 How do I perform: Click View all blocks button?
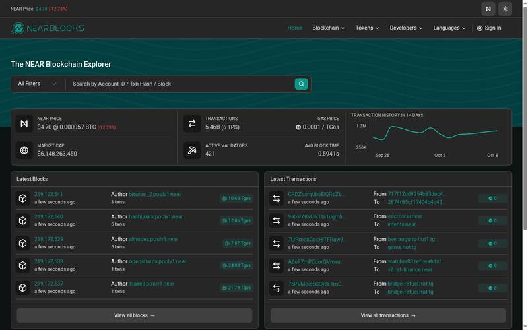tap(135, 315)
